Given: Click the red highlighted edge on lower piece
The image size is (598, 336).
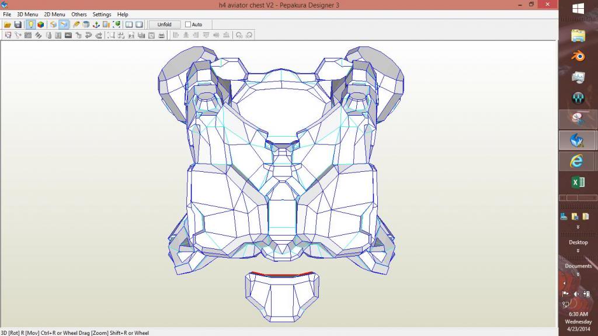Looking at the screenshot, I should coord(282,274).
